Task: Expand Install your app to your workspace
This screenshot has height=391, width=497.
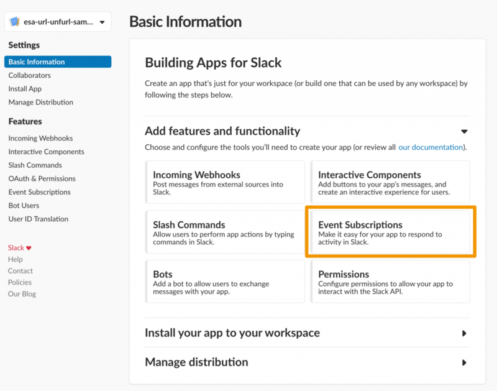Action: point(463,333)
